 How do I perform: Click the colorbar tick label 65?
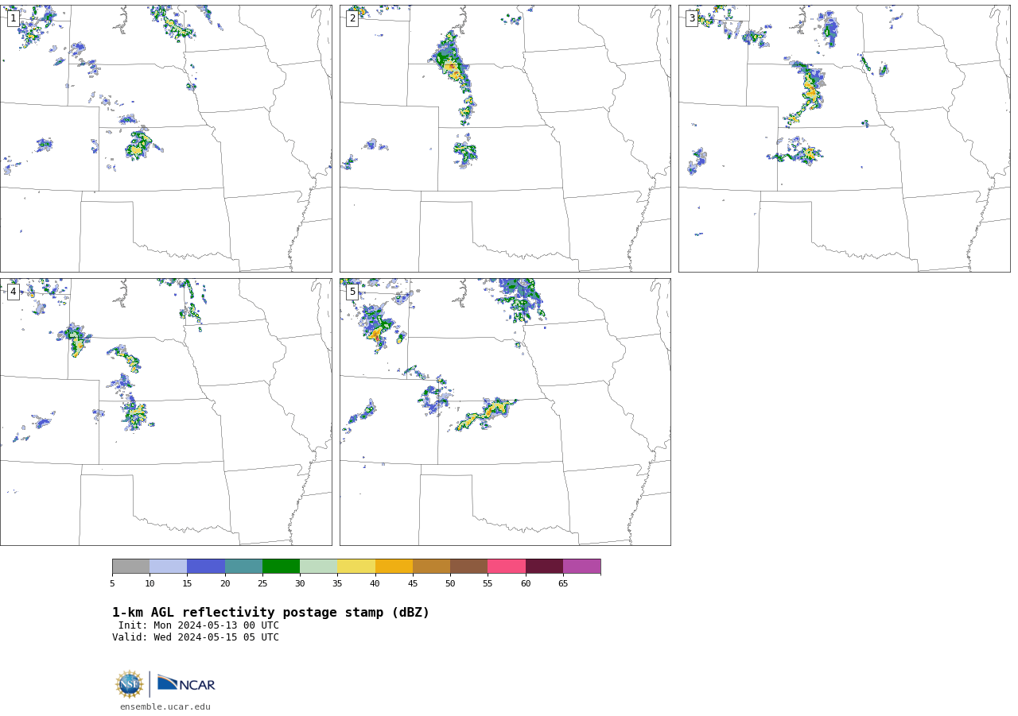coord(563,584)
